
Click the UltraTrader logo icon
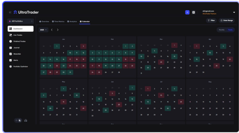(15, 12)
